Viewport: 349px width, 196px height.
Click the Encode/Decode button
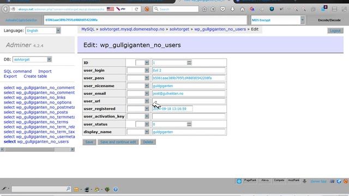[329, 20]
